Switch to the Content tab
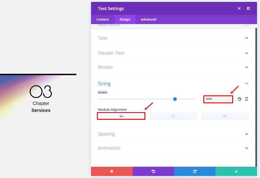260x178 pixels. (x=103, y=19)
